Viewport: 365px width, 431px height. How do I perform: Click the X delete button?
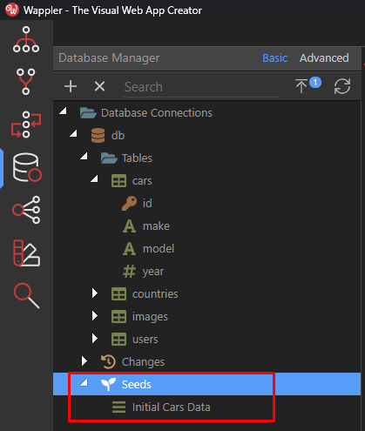tap(99, 86)
